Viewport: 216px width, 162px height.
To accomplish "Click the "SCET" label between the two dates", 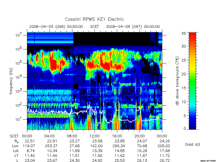I will coord(94,26).
